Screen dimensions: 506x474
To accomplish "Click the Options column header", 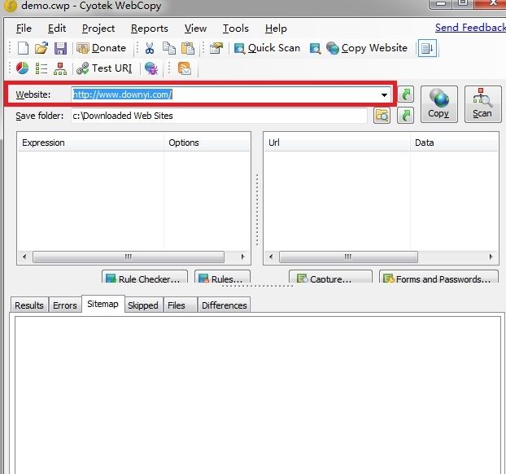I will (x=207, y=143).
